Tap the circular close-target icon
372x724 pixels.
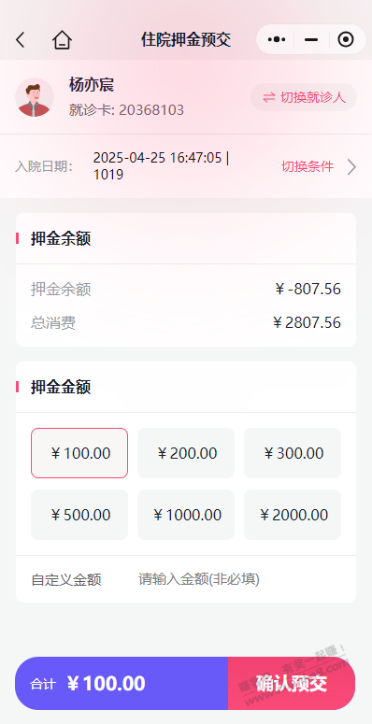pos(346,40)
